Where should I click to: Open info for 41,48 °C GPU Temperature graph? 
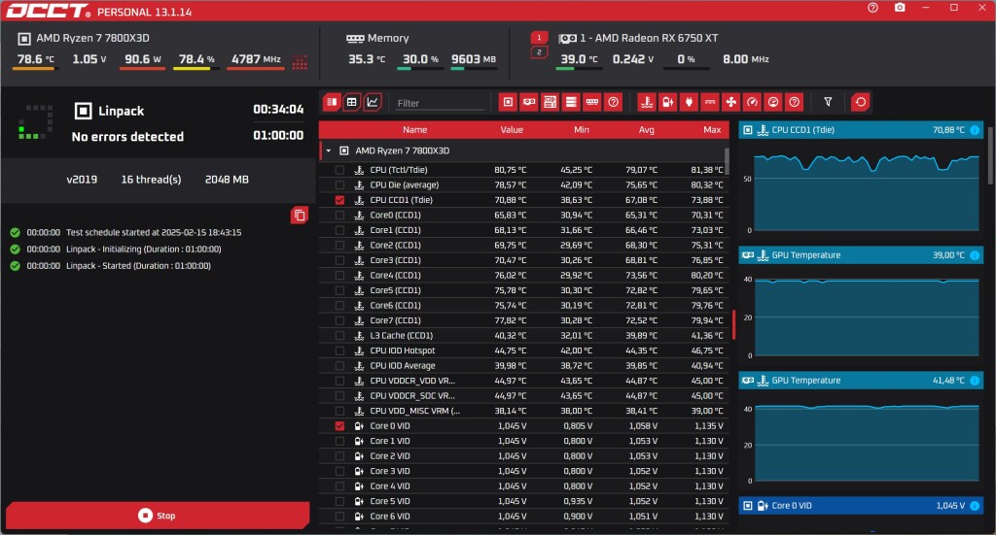[975, 381]
